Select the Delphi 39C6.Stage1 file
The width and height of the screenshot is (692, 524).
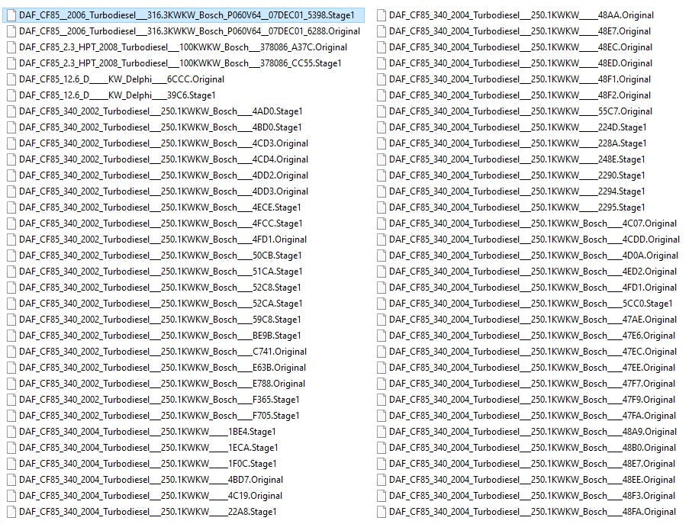117,95
